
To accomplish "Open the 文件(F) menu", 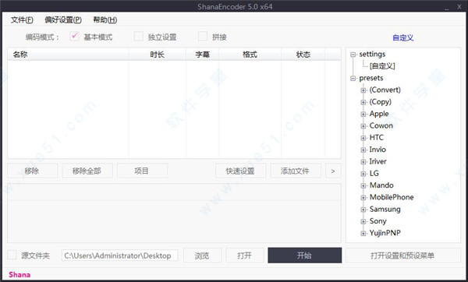I will pyautogui.click(x=22, y=20).
